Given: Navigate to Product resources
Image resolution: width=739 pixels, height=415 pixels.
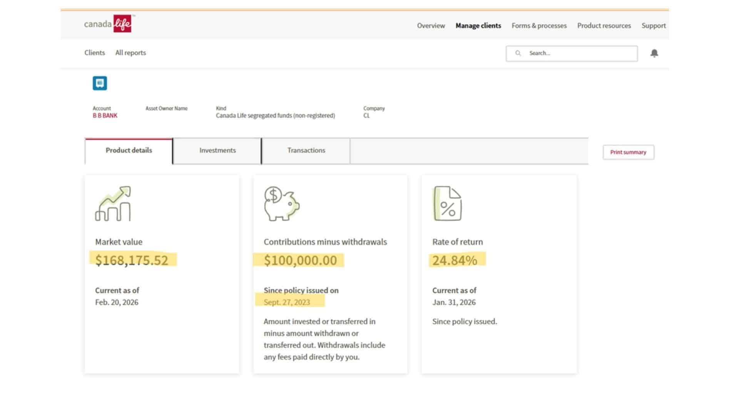Looking at the screenshot, I should [x=604, y=25].
